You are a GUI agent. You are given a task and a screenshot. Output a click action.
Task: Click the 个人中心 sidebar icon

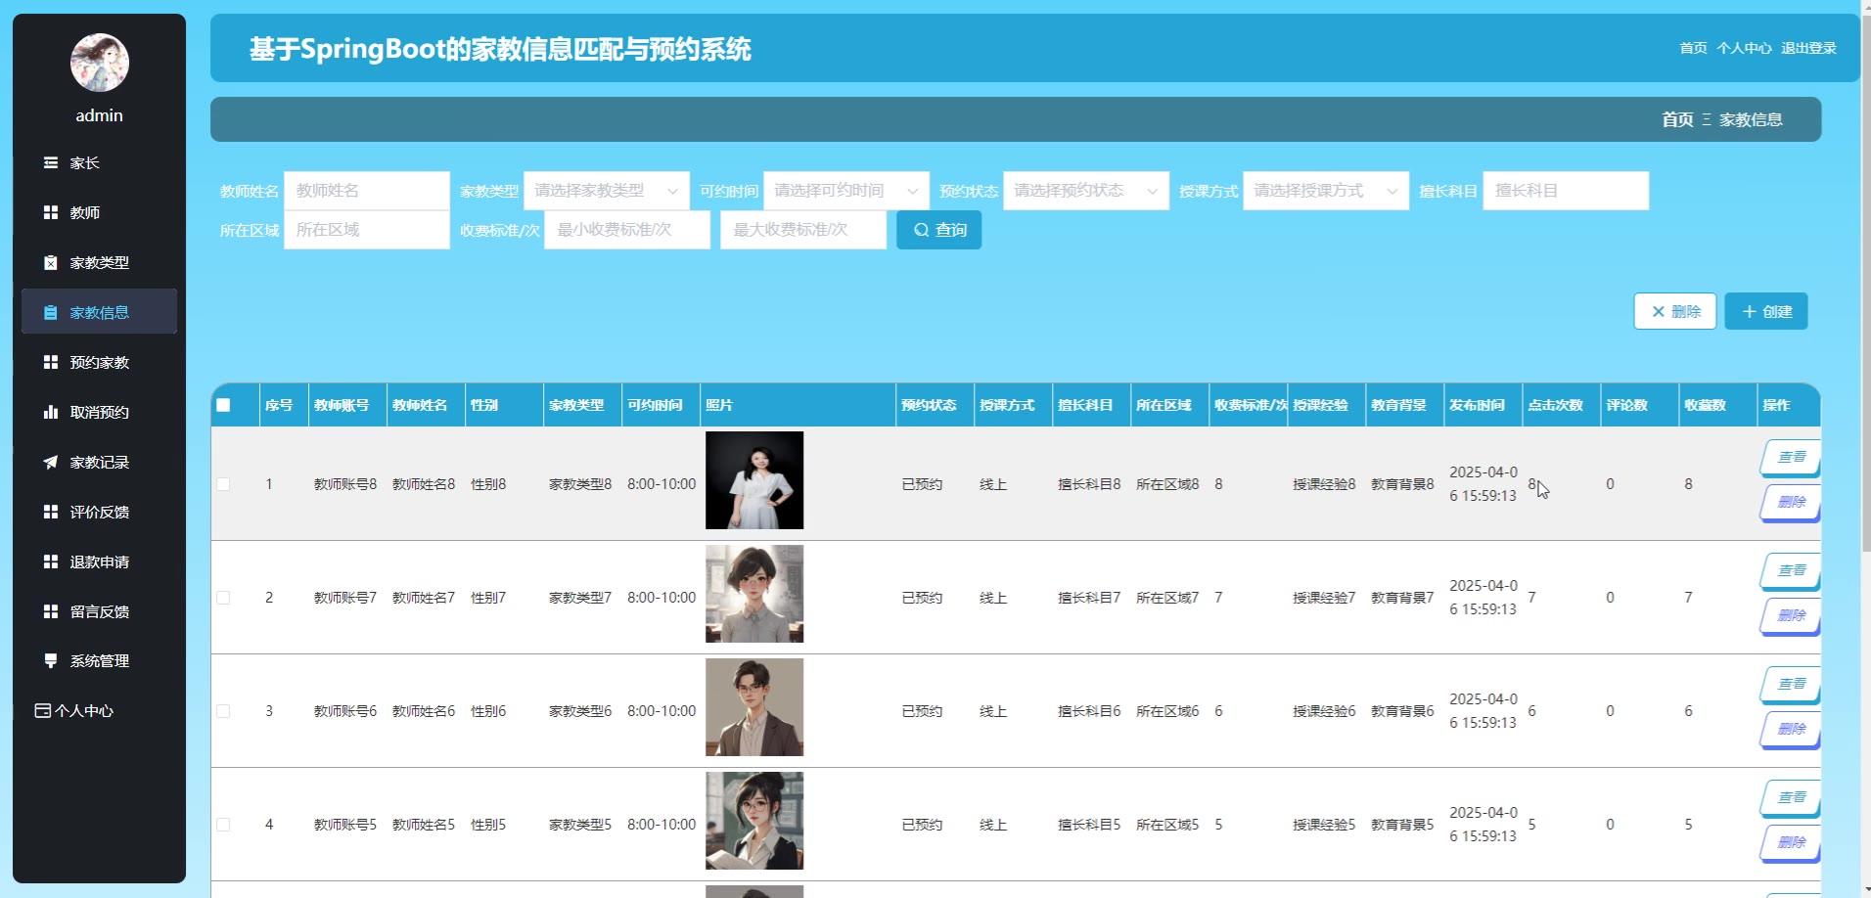coord(42,710)
